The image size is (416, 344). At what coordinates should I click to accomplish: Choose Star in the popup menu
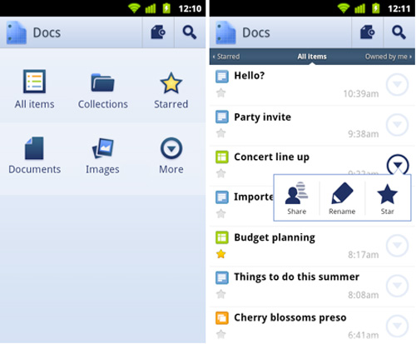point(388,198)
